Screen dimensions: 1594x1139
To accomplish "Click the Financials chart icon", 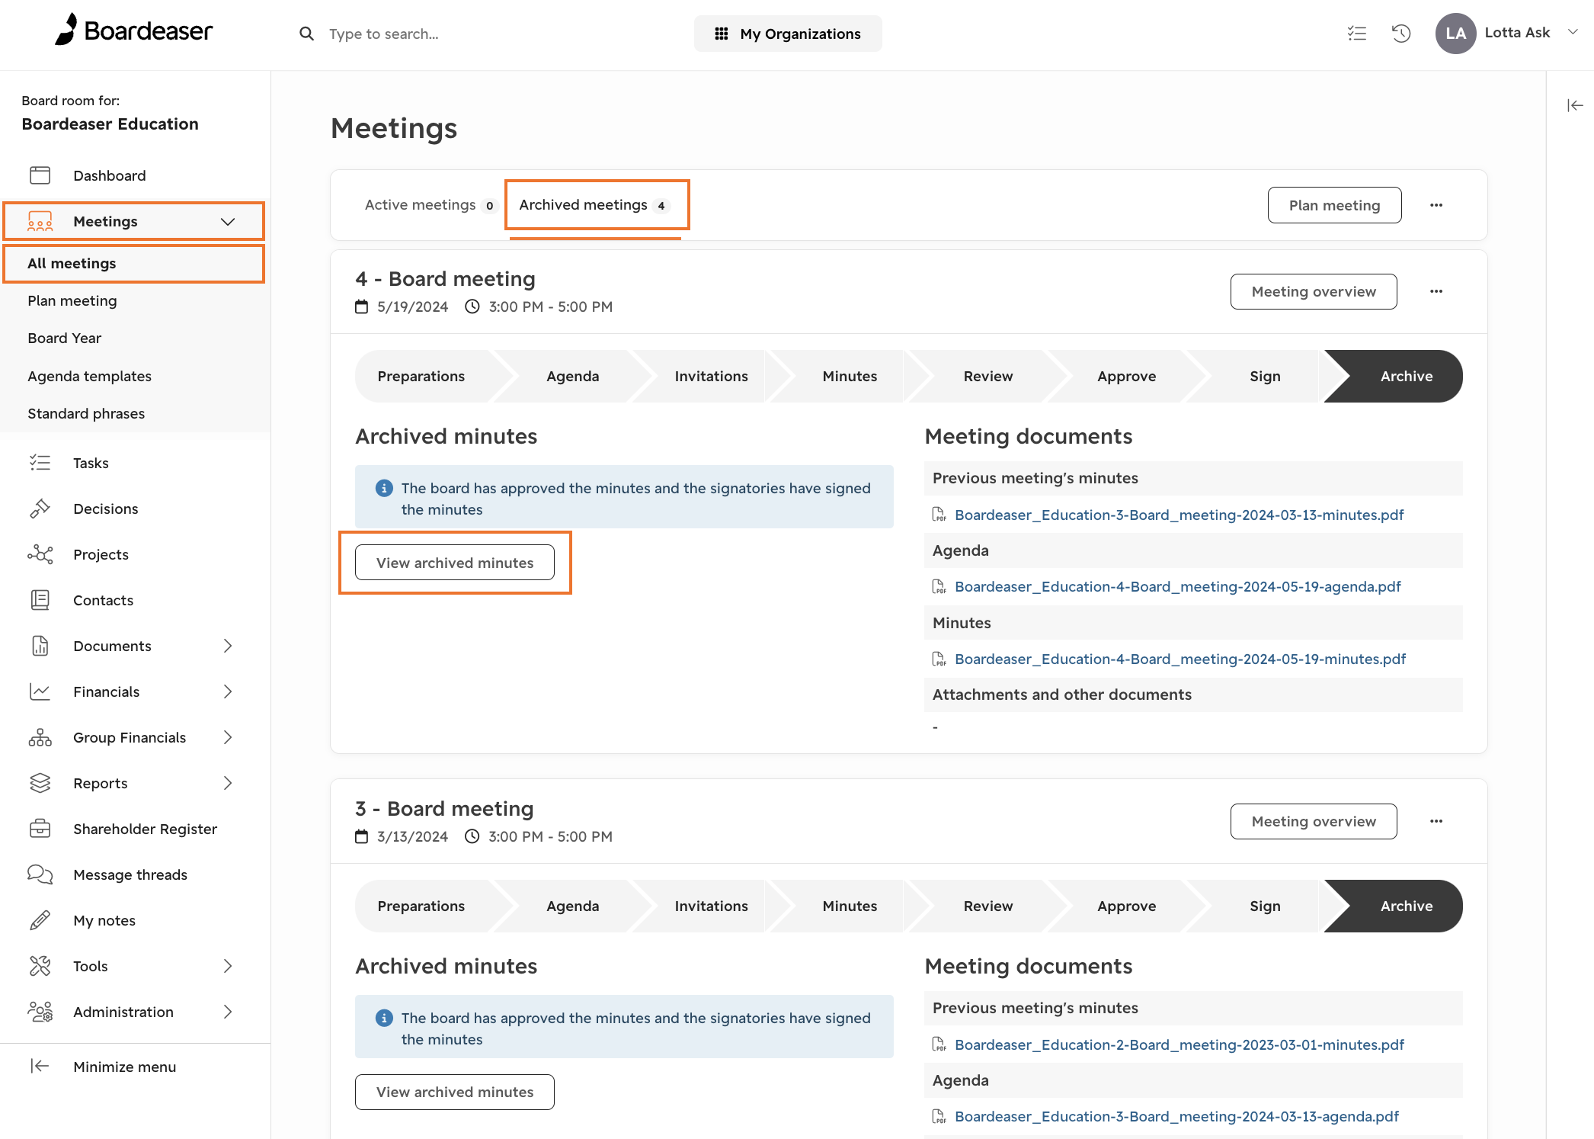I will coord(40,691).
